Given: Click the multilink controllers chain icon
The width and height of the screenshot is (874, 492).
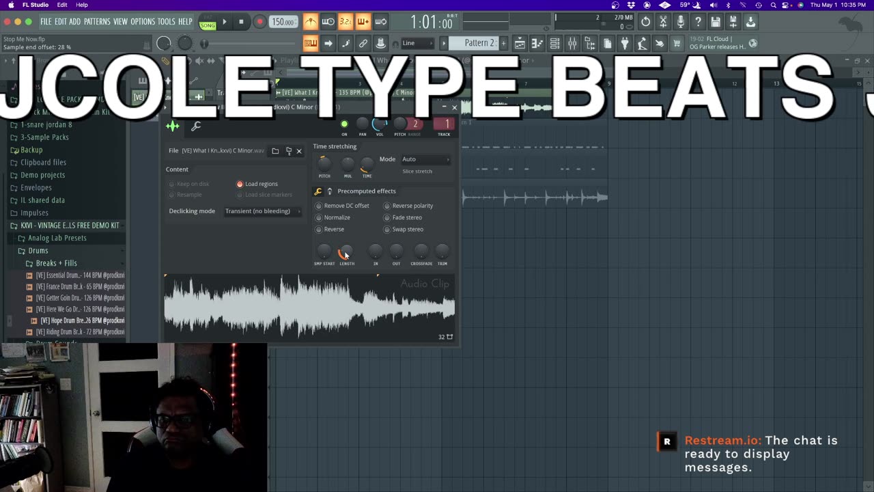Looking at the screenshot, I should pos(363,43).
